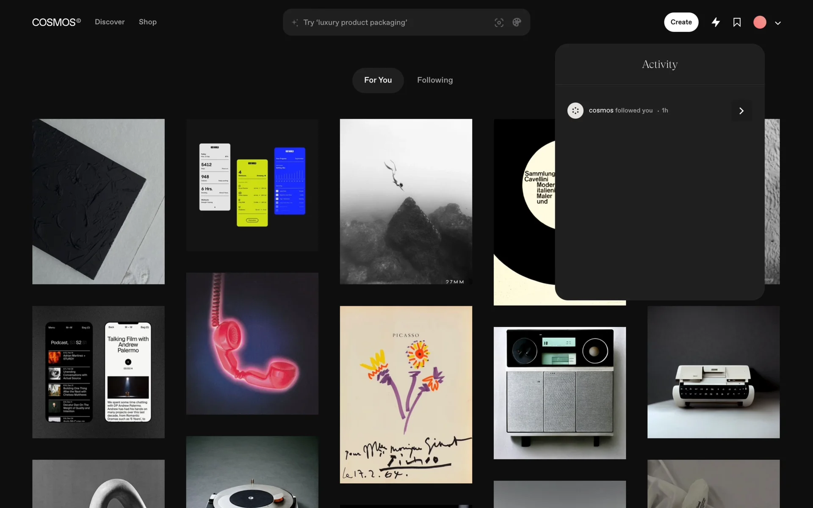Image resolution: width=813 pixels, height=508 pixels.
Task: Open the underwater diver photograph
Action: click(406, 201)
